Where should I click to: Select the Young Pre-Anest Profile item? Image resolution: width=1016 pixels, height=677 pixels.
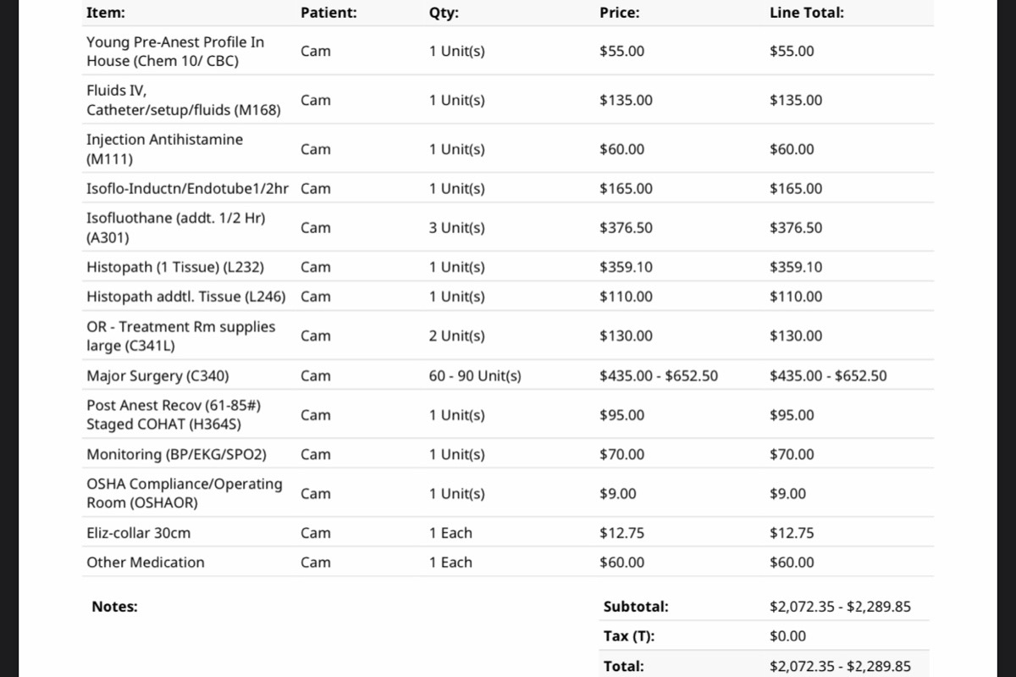pyautogui.click(x=175, y=51)
